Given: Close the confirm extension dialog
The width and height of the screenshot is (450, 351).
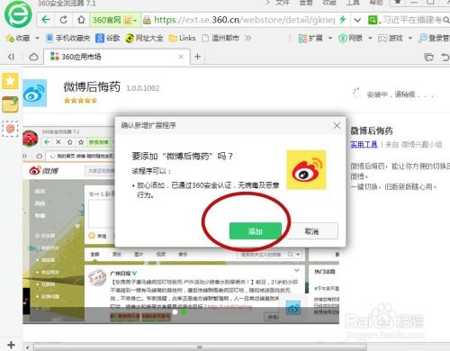Looking at the screenshot, I should point(337,125).
